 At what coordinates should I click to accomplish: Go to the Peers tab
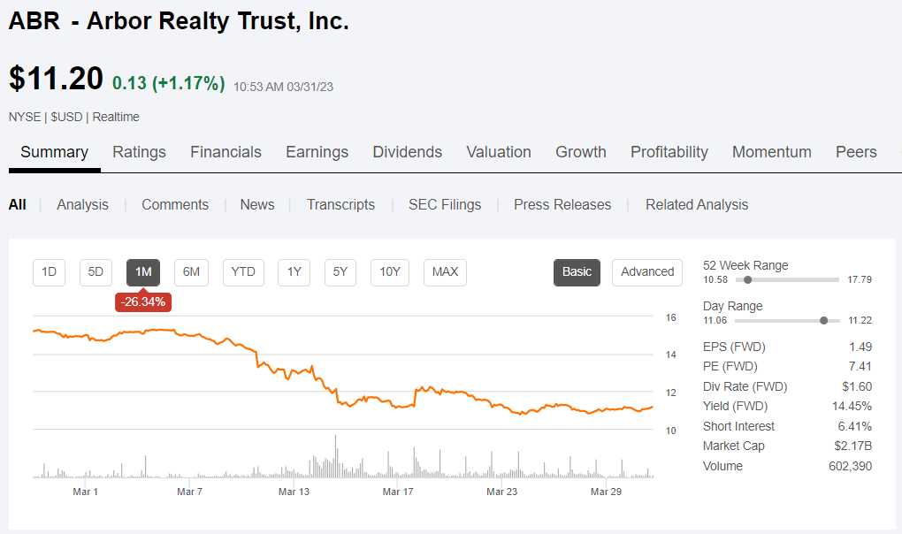(855, 152)
